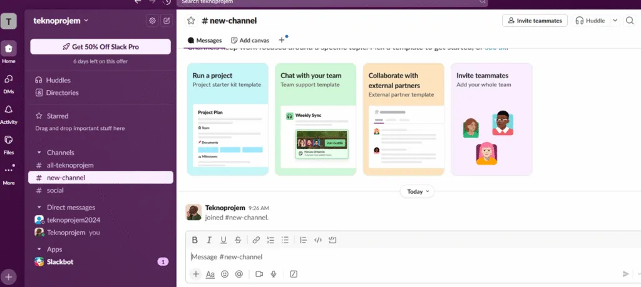Open the all-teknoprojem channel
The image size is (641, 287).
click(101, 165)
